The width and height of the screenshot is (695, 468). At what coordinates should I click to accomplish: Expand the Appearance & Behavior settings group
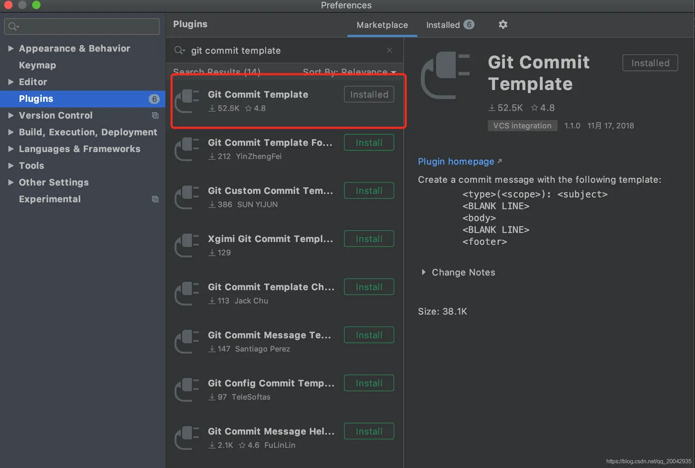point(10,49)
